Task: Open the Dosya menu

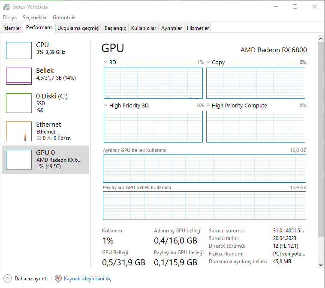Action: pyautogui.click(x=10, y=18)
